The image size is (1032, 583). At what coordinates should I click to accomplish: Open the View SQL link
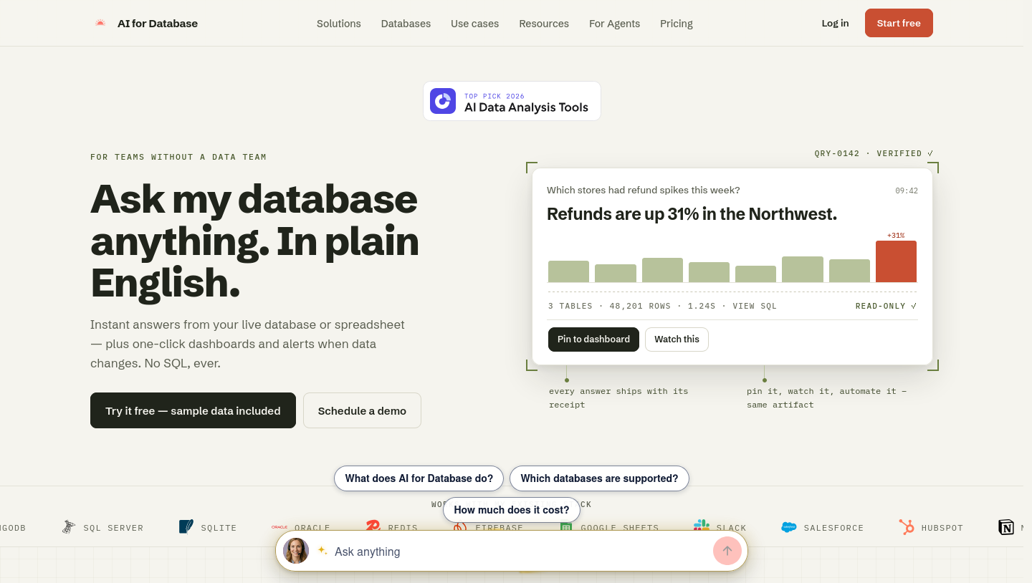click(754, 306)
